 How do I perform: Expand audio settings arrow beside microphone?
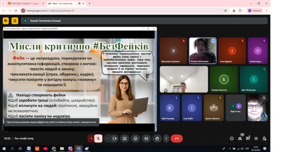click(x=91, y=139)
